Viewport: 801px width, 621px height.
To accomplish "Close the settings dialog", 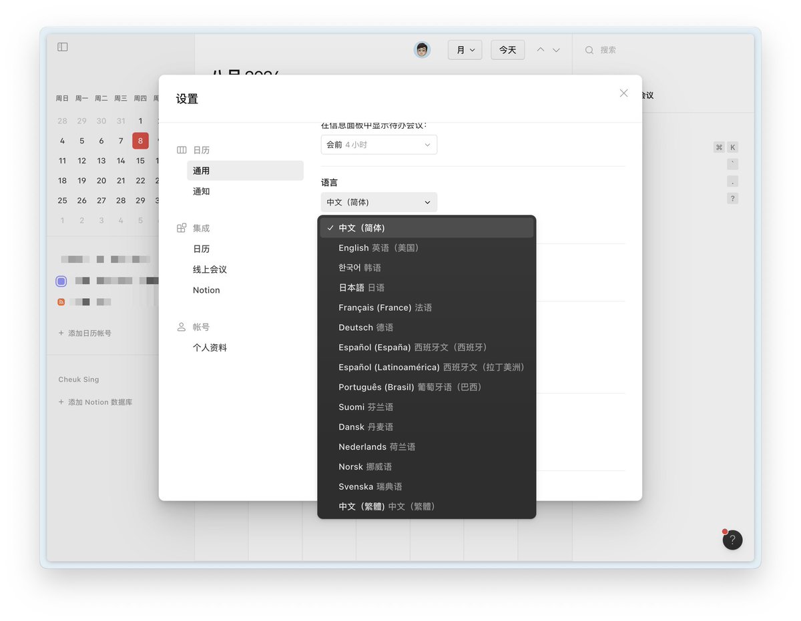I will coord(623,93).
